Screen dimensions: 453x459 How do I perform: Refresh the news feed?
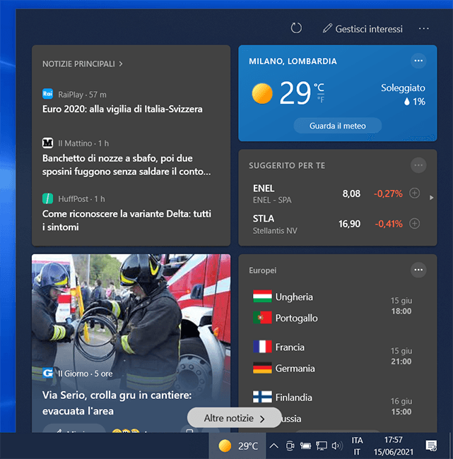click(x=296, y=28)
